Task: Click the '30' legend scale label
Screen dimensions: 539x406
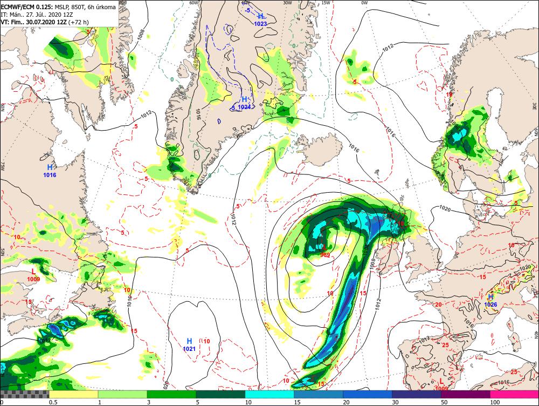Action: (395, 402)
